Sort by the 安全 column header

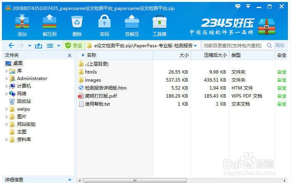pos(281,55)
